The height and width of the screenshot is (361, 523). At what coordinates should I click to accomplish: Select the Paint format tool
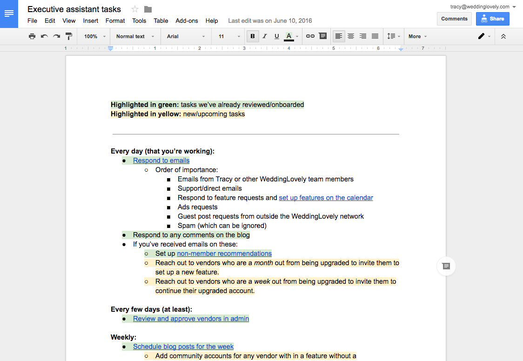pos(69,36)
